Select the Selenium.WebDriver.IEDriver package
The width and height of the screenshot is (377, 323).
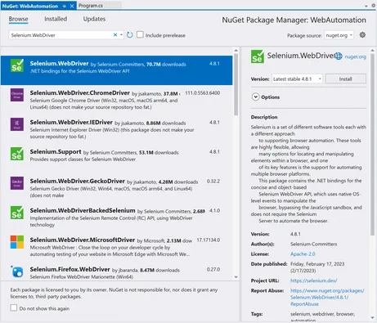point(117,129)
